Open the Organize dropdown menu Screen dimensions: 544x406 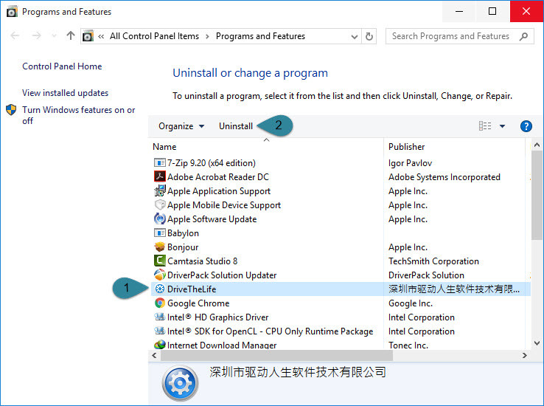pyautogui.click(x=181, y=126)
